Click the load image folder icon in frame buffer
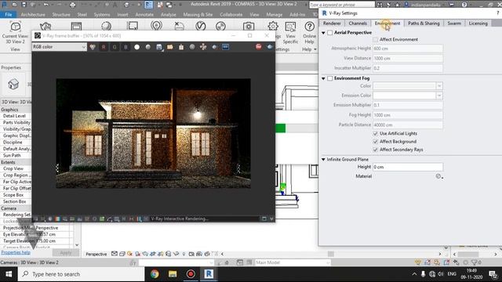Viewport: 502px width, 282px height. pyautogui.click(x=170, y=47)
